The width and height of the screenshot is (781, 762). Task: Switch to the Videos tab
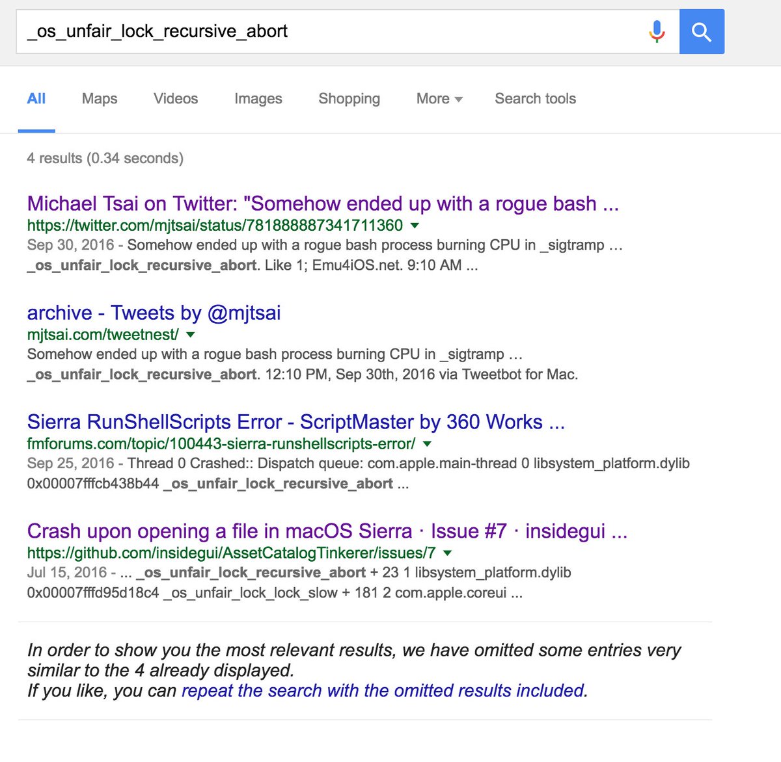[x=176, y=99]
